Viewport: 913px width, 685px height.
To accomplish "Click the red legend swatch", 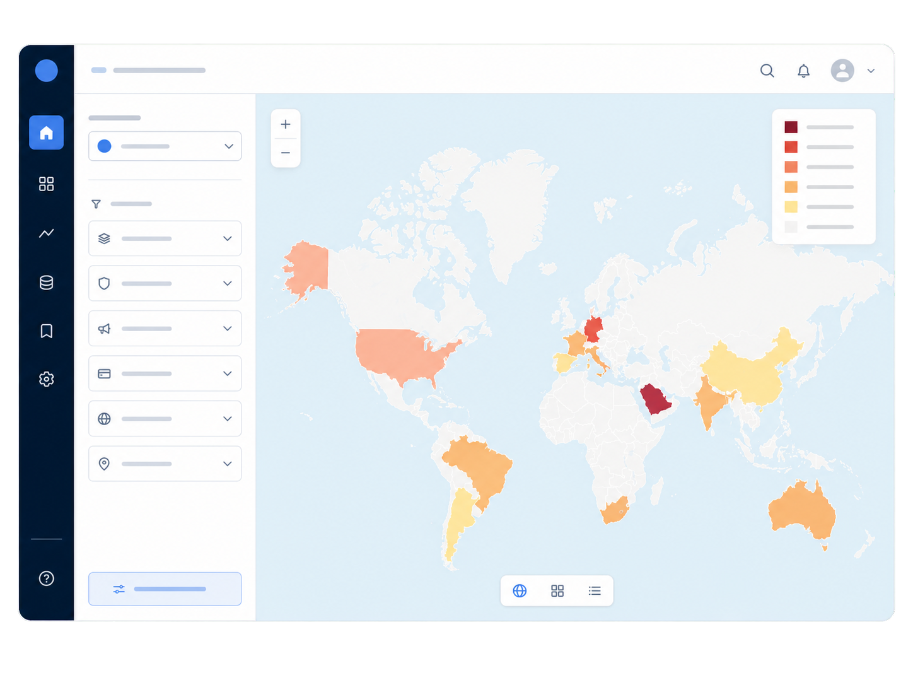I will 791,147.
